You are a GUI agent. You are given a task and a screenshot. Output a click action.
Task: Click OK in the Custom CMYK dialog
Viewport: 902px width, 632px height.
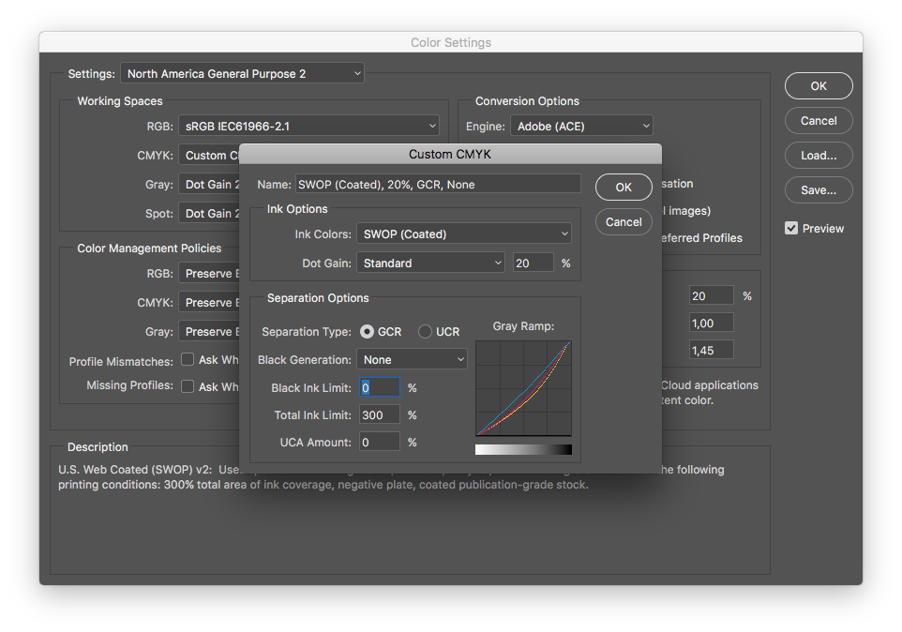(x=624, y=188)
